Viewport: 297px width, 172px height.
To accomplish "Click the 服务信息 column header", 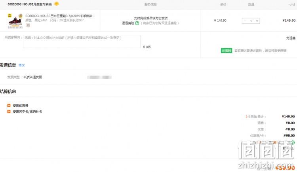I will coord(150,4).
